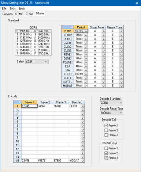The image size is (141, 172).
Task: Toggle Decode Call Frame 3 checkbox
Action: (x=106, y=135)
